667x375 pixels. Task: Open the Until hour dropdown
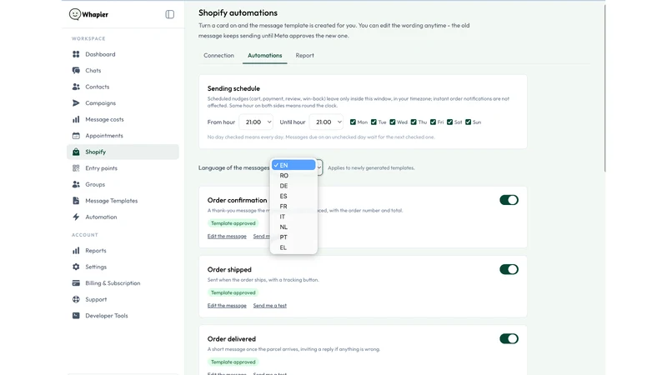(326, 122)
